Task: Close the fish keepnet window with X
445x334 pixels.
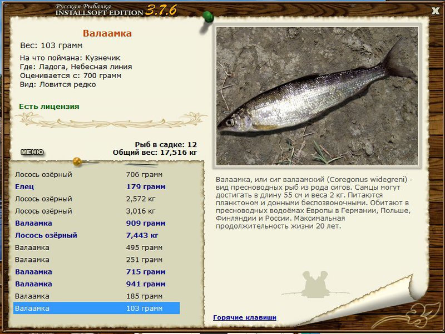Action: pos(436,11)
